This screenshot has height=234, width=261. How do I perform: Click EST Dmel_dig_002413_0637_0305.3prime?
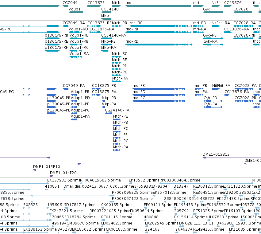[99, 186]
